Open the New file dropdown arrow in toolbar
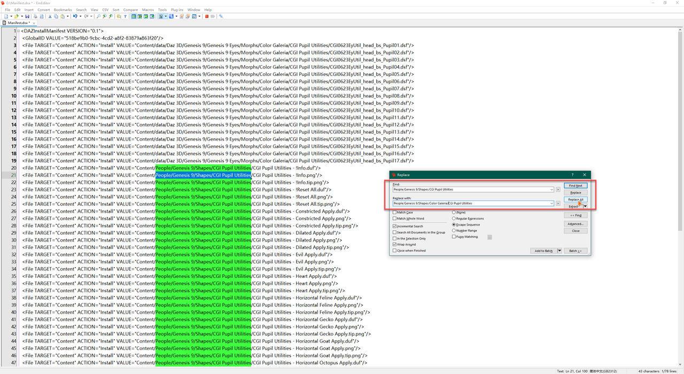The width and height of the screenshot is (684, 374). click(11, 17)
